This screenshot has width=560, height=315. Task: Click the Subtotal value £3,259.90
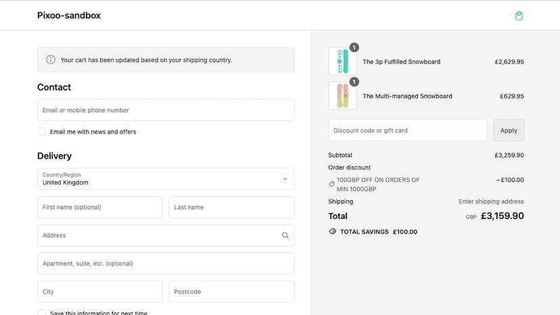tap(509, 155)
